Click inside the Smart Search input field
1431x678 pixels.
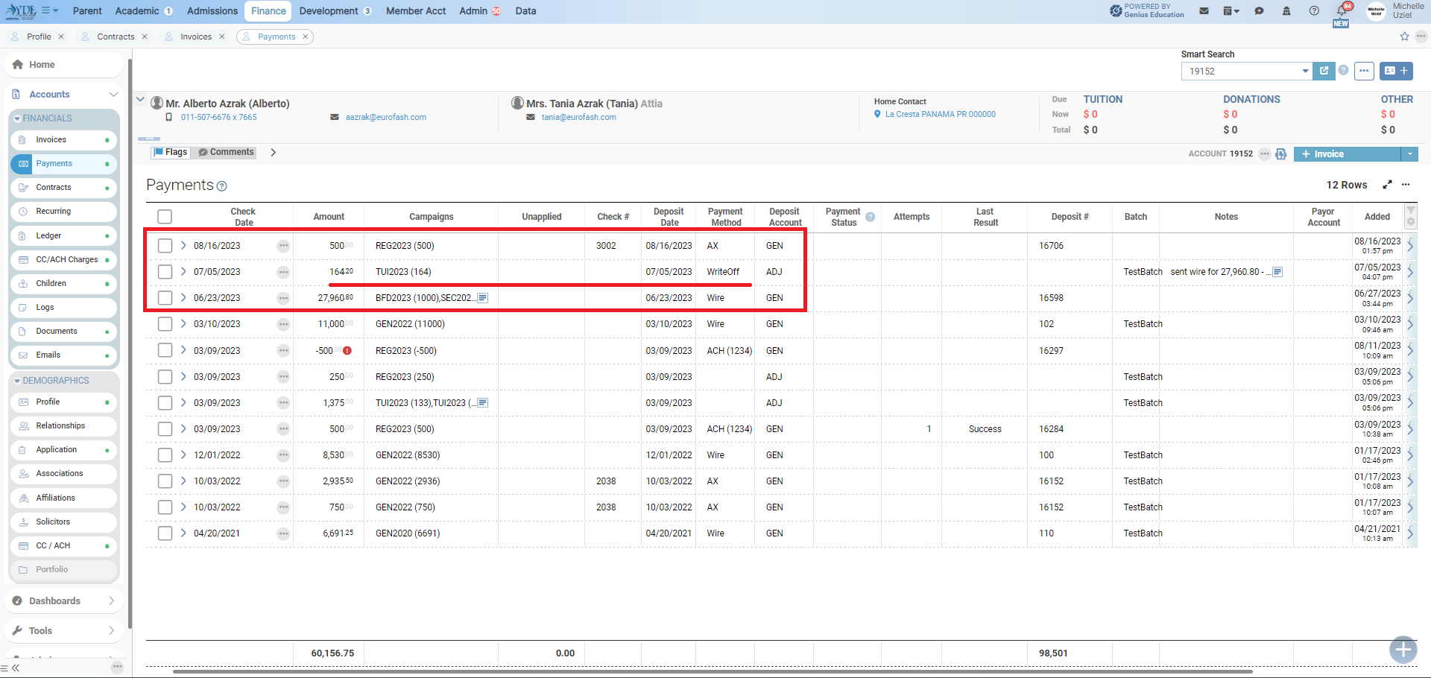click(x=1241, y=72)
